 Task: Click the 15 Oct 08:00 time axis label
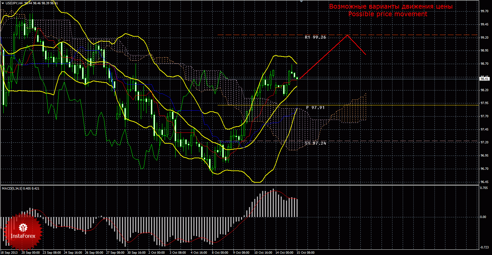tap(305, 252)
